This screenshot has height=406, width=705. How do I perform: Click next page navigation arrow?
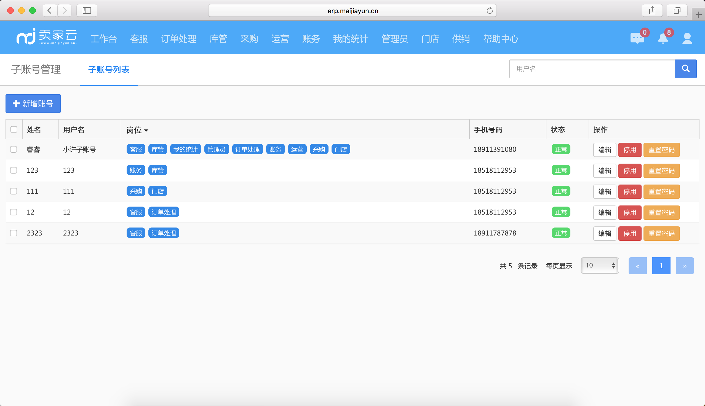[x=684, y=265]
